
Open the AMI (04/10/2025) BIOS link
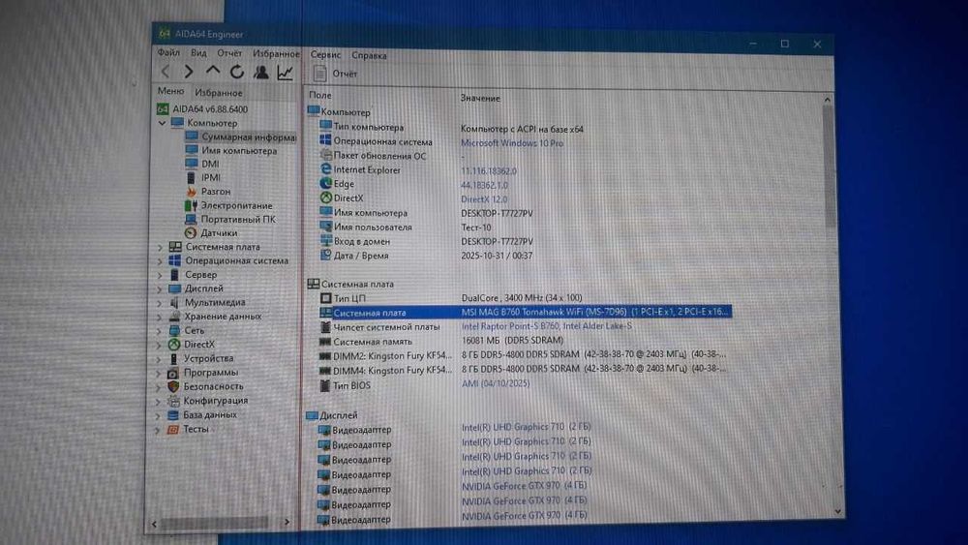[x=495, y=384]
